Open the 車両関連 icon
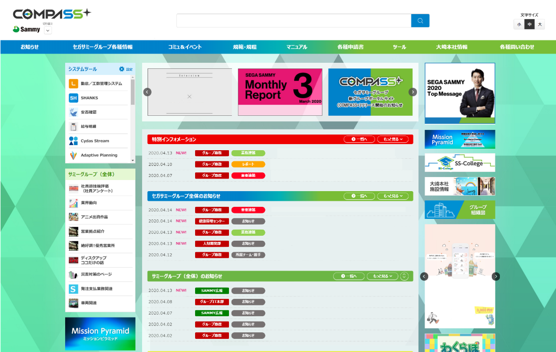 (x=73, y=303)
